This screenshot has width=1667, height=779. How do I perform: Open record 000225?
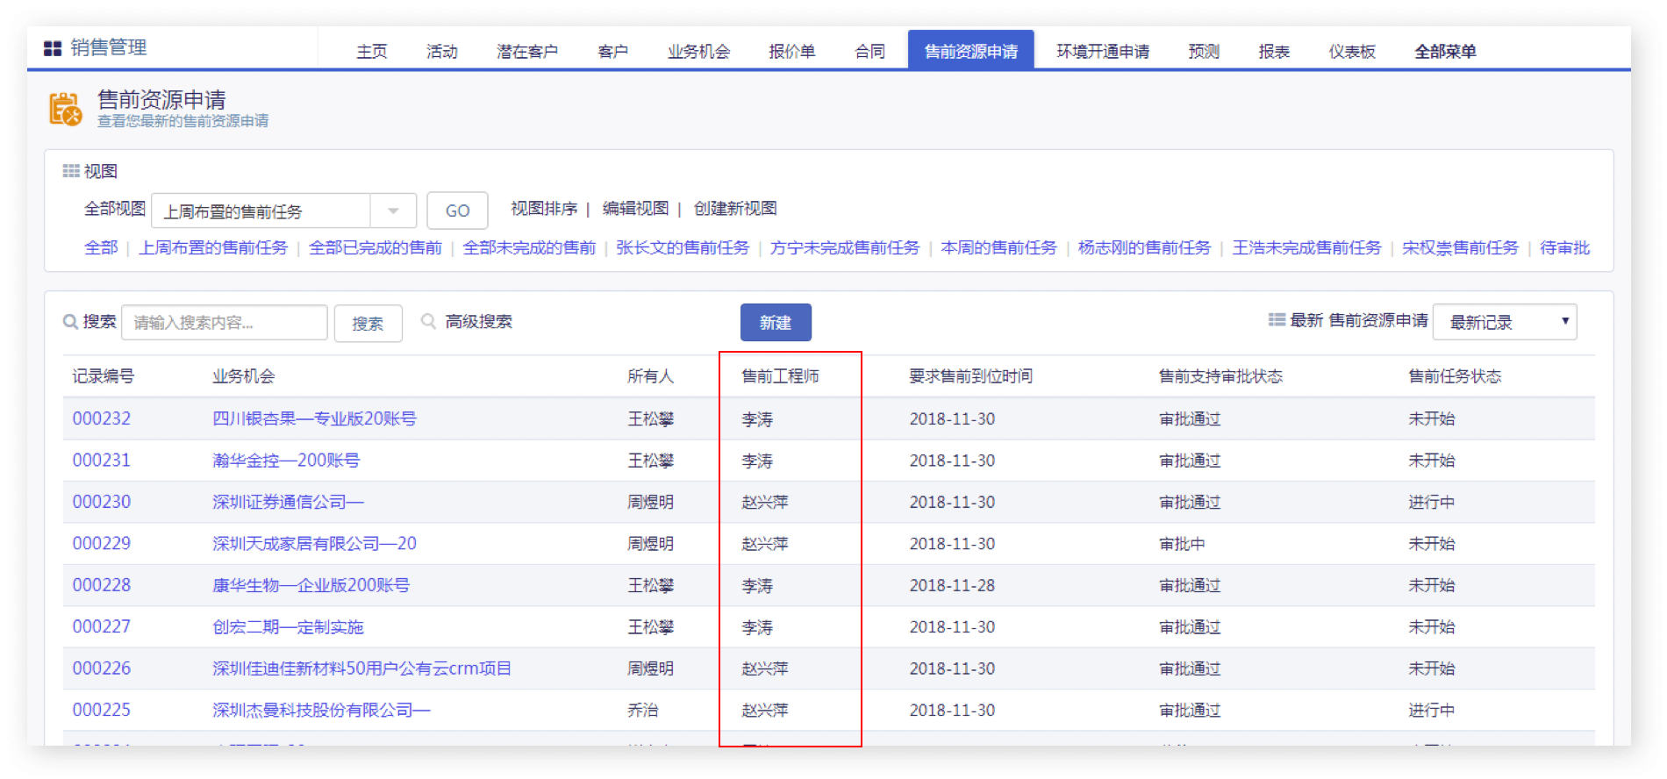coord(102,710)
